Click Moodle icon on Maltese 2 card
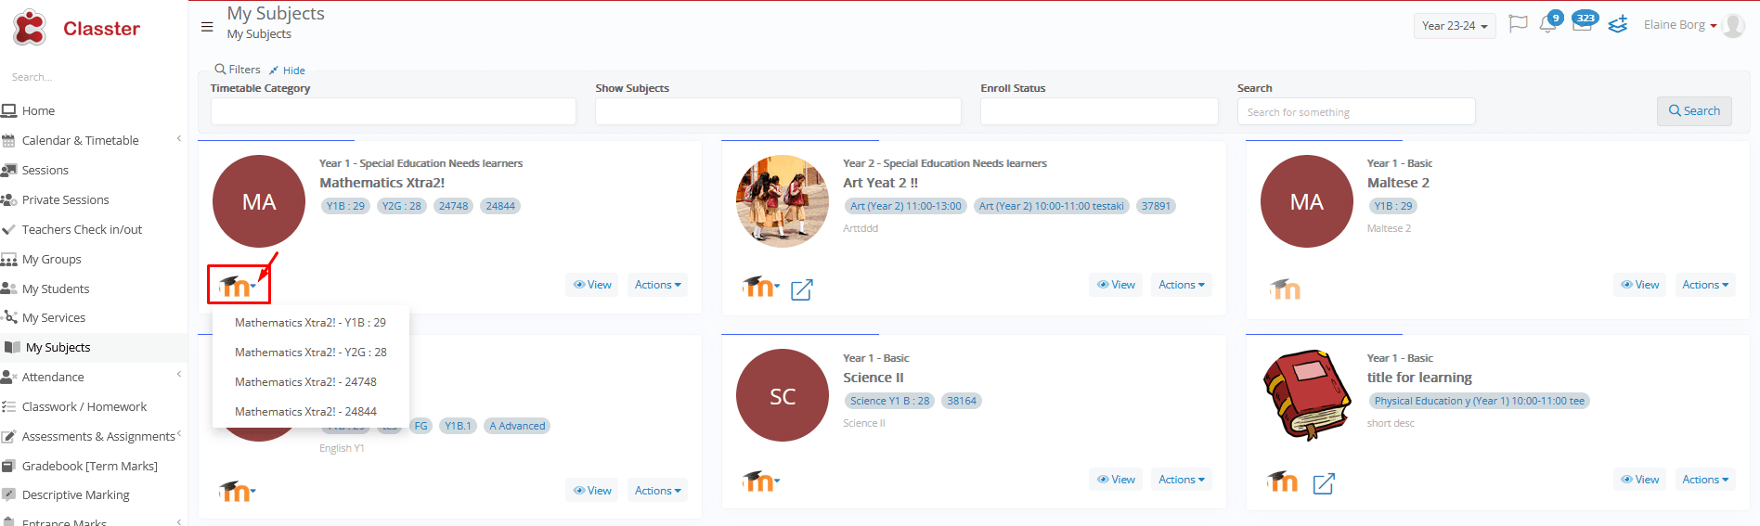 [1285, 289]
